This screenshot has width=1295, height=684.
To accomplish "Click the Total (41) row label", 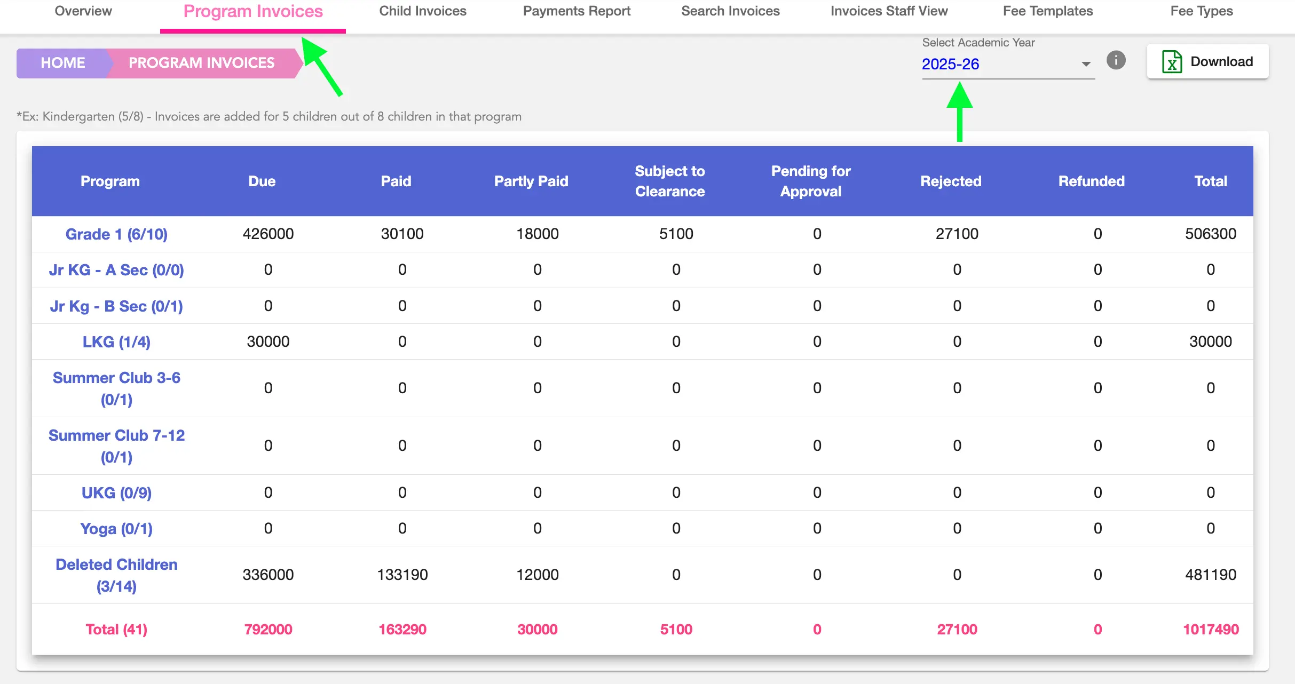I will coord(116,630).
